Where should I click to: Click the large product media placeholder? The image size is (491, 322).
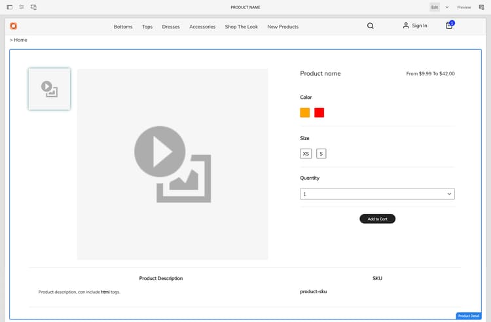pos(173,164)
